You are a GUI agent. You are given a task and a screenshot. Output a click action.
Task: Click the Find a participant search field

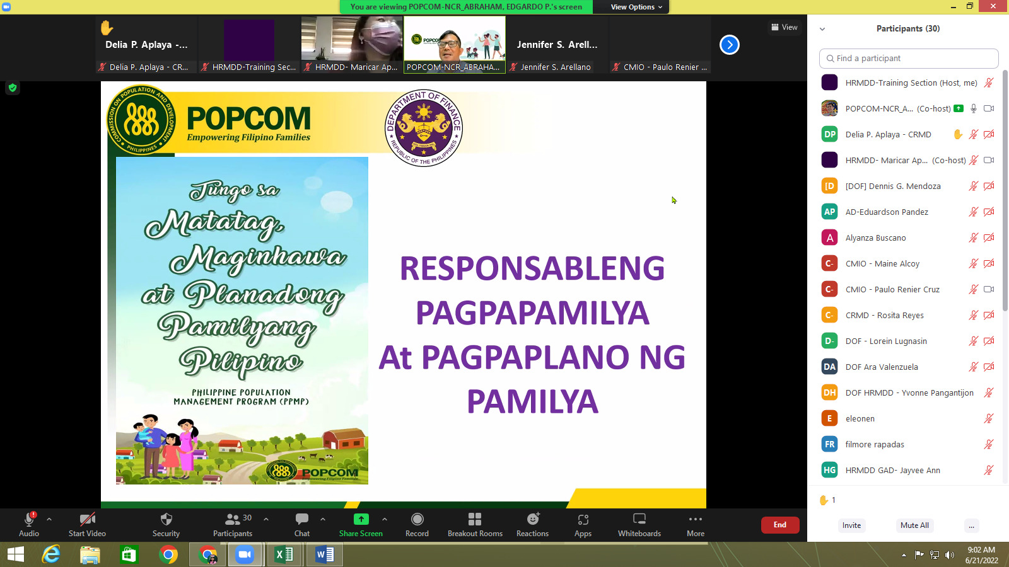coord(909,58)
